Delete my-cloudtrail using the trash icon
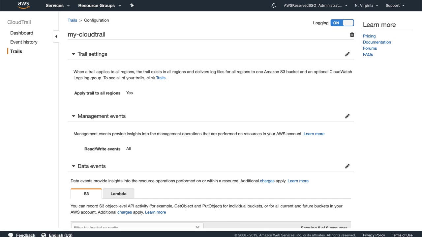The height and width of the screenshot is (237, 422). (x=352, y=35)
